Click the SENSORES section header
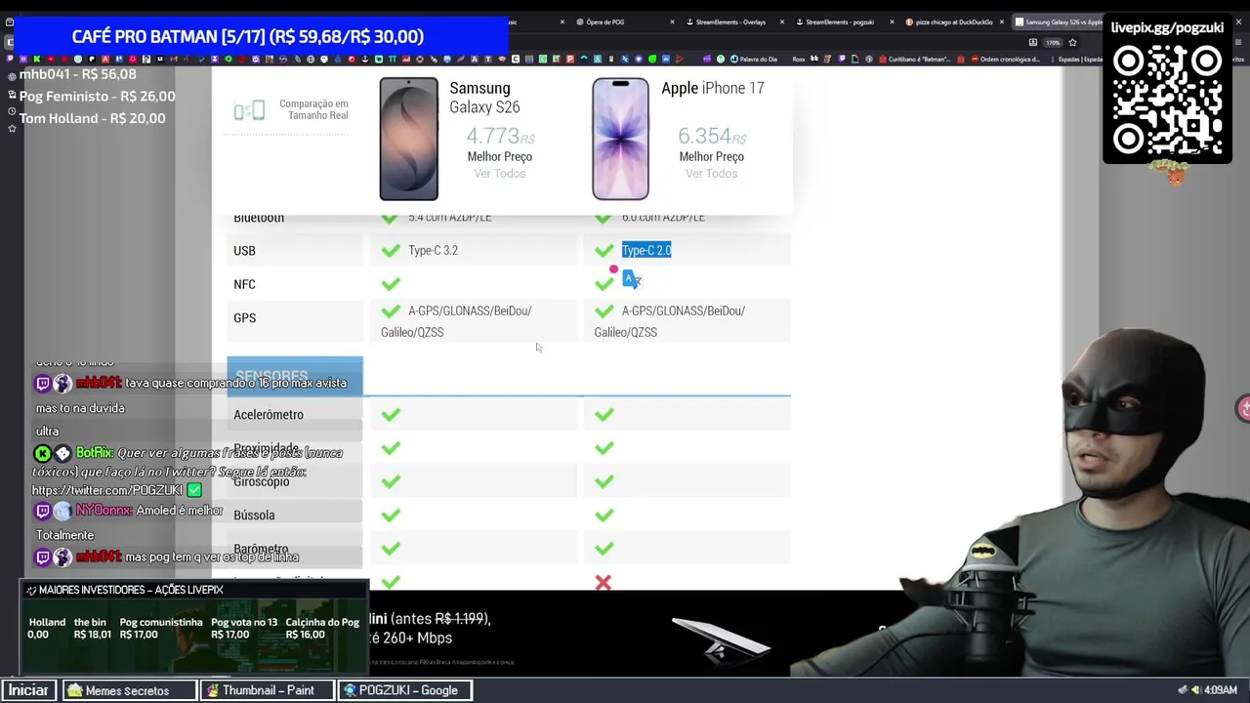Screen dimensions: 1250x703 [295, 376]
